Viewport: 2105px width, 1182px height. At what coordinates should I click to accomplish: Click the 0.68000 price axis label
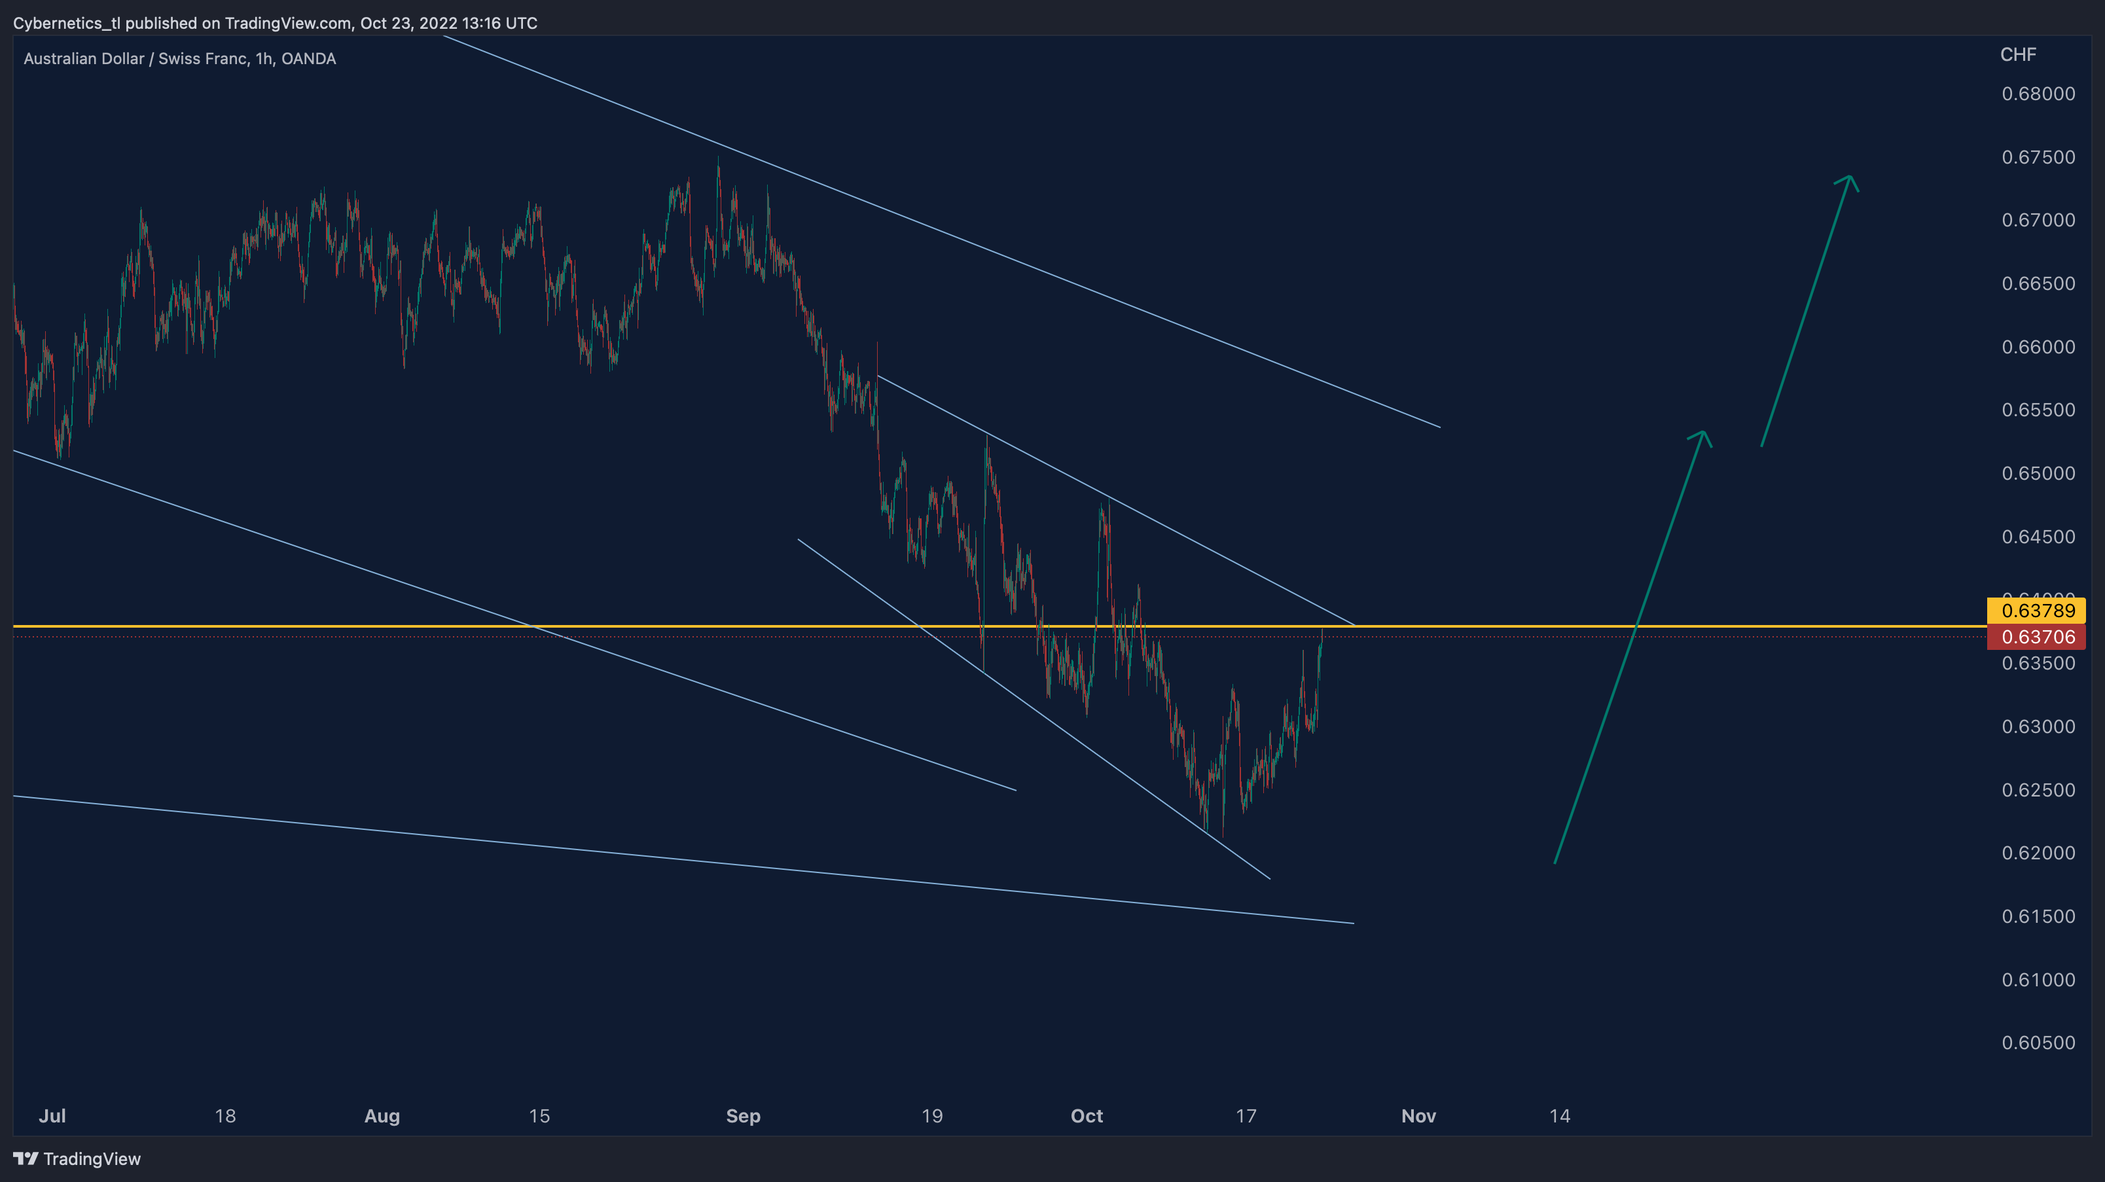[2038, 94]
